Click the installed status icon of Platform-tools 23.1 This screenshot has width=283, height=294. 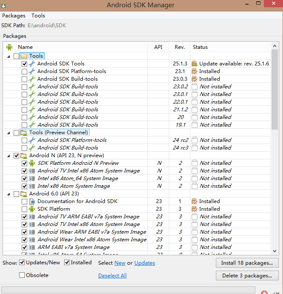pyautogui.click(x=195, y=71)
